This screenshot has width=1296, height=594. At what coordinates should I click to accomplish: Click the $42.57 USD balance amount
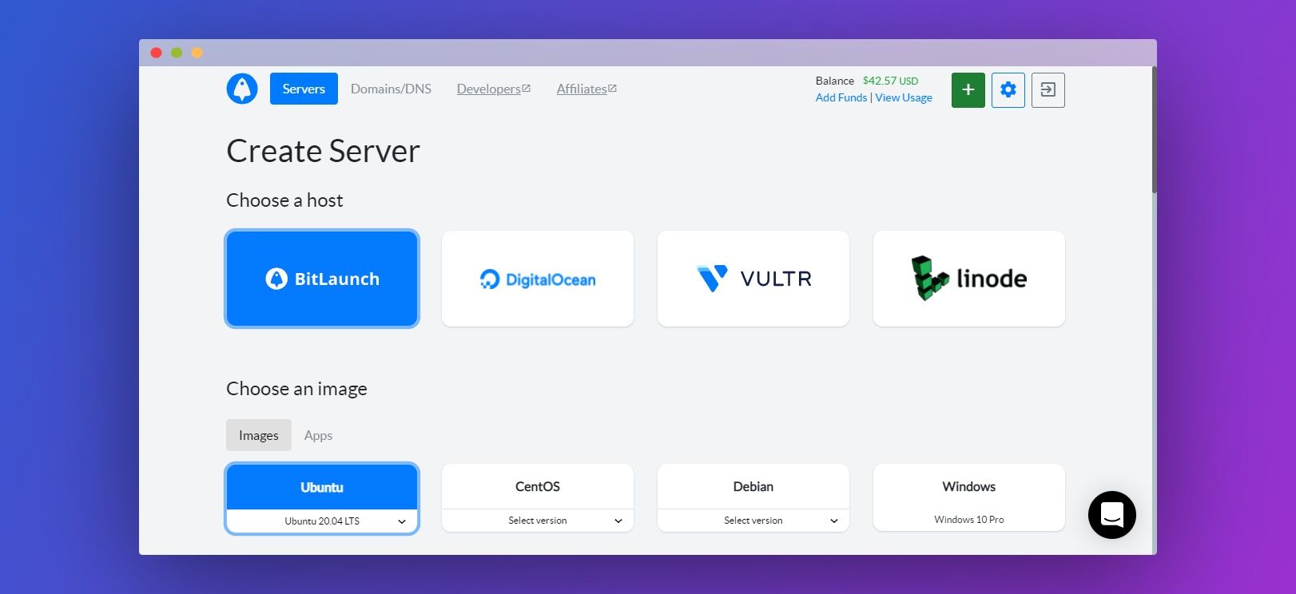[891, 81]
